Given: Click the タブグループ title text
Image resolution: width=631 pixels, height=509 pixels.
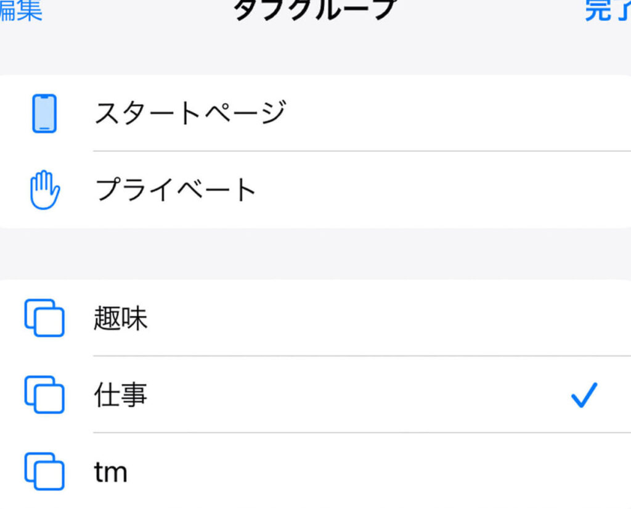Looking at the screenshot, I should (x=314, y=10).
